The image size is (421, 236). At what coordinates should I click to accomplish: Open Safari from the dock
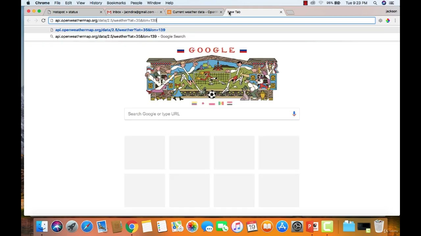click(x=87, y=226)
